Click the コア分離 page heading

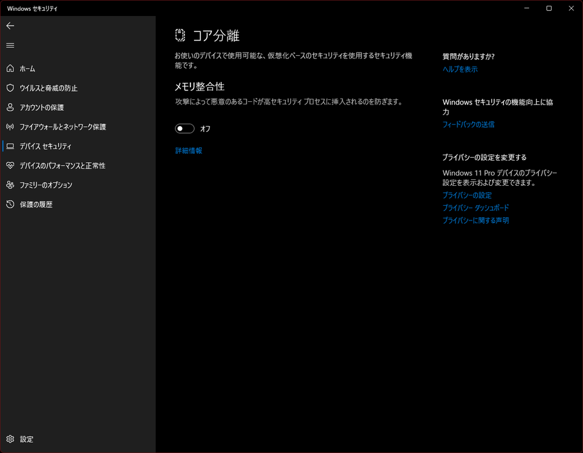tap(216, 36)
